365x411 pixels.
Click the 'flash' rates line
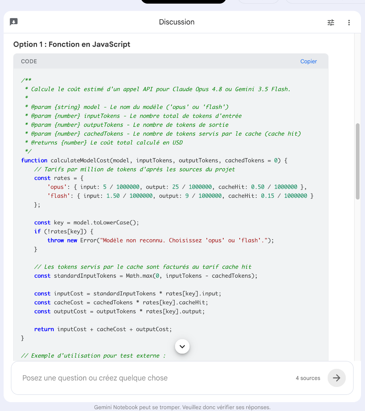pos(180,196)
